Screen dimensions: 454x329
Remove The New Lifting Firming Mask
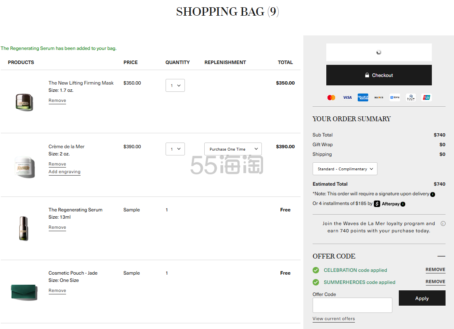(x=57, y=100)
